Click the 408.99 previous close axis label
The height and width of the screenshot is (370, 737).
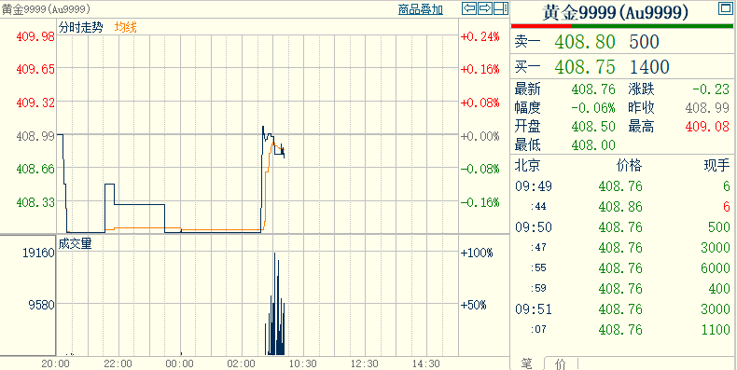pyautogui.click(x=35, y=136)
